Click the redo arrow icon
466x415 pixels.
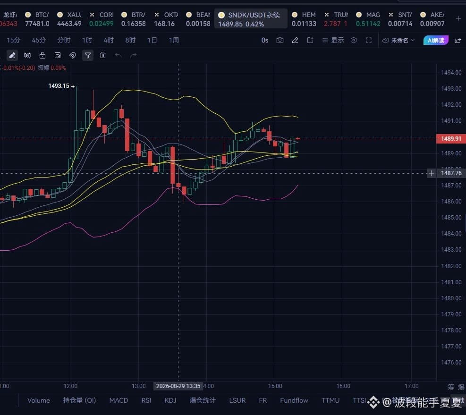tap(134, 55)
